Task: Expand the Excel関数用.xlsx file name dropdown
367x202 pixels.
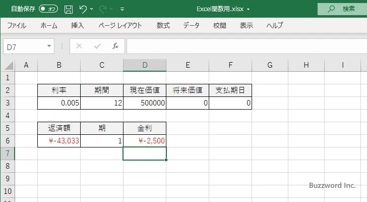Action: coord(248,10)
